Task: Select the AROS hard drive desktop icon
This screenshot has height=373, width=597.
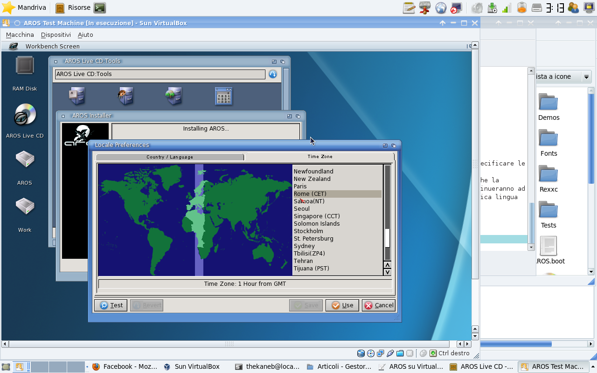Action: pos(25,159)
